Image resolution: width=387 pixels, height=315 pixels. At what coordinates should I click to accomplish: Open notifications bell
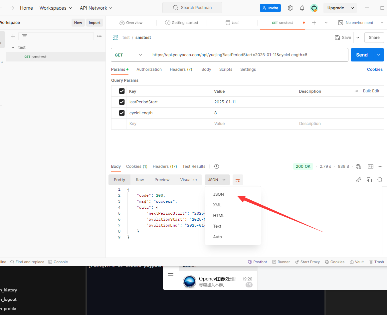302,8
